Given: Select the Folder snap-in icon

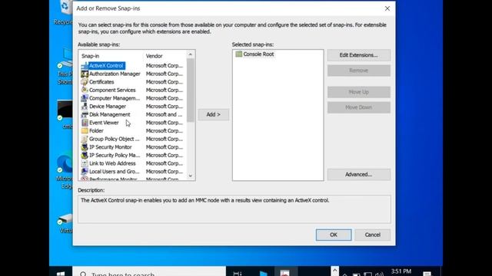Looking at the screenshot, I should click(85, 131).
